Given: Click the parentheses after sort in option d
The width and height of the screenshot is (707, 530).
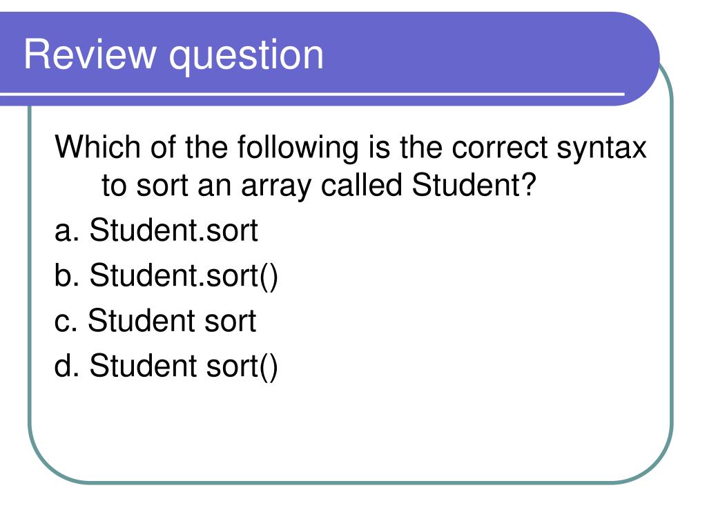Looking at the screenshot, I should coord(269,366).
